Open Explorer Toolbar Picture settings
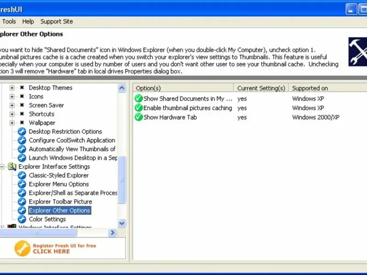This screenshot has height=275, width=367. point(61,202)
